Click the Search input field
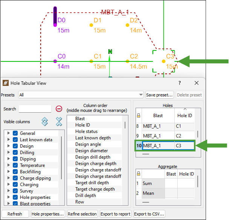 pos(35,109)
